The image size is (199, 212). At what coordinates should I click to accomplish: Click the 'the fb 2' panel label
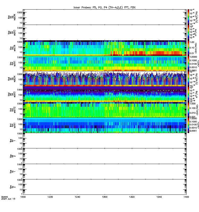12,187
